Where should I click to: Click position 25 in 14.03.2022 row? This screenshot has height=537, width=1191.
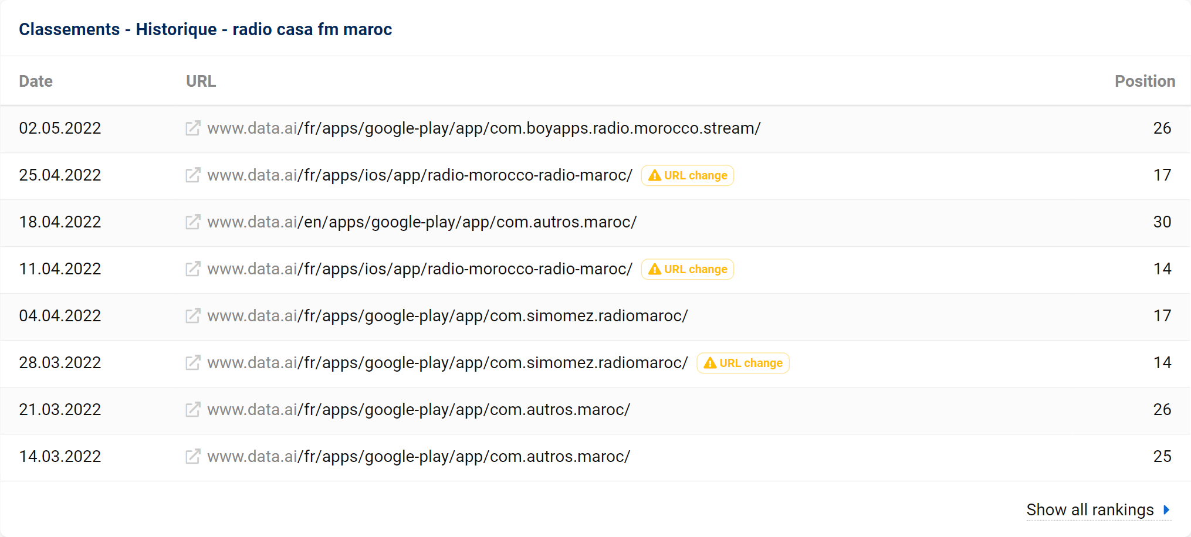pos(1162,456)
